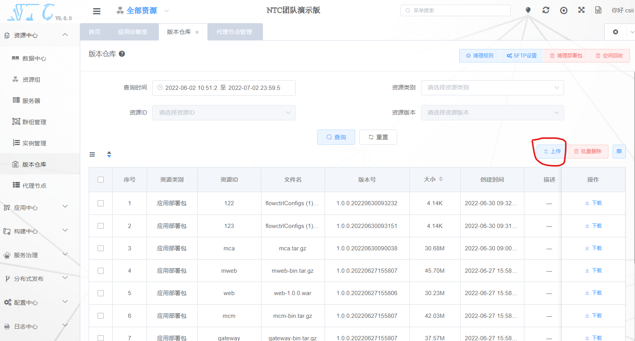The width and height of the screenshot is (635, 341).
Task: Click the 重置 reset button
Action: (x=378, y=137)
